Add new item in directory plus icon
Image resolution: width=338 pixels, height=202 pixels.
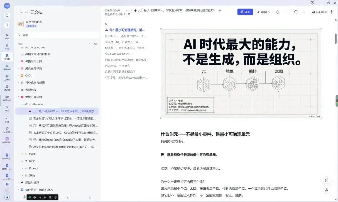coord(90,44)
